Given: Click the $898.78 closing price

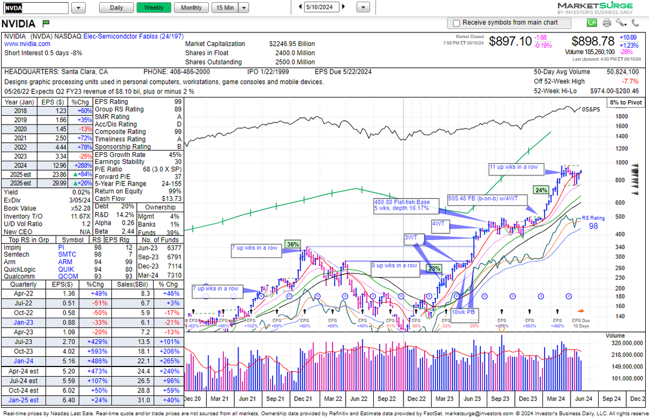Looking at the screenshot, I should click(x=593, y=41).
